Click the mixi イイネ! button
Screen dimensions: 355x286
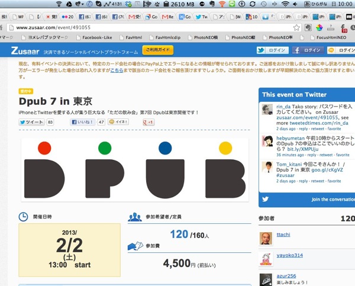coord(118,122)
